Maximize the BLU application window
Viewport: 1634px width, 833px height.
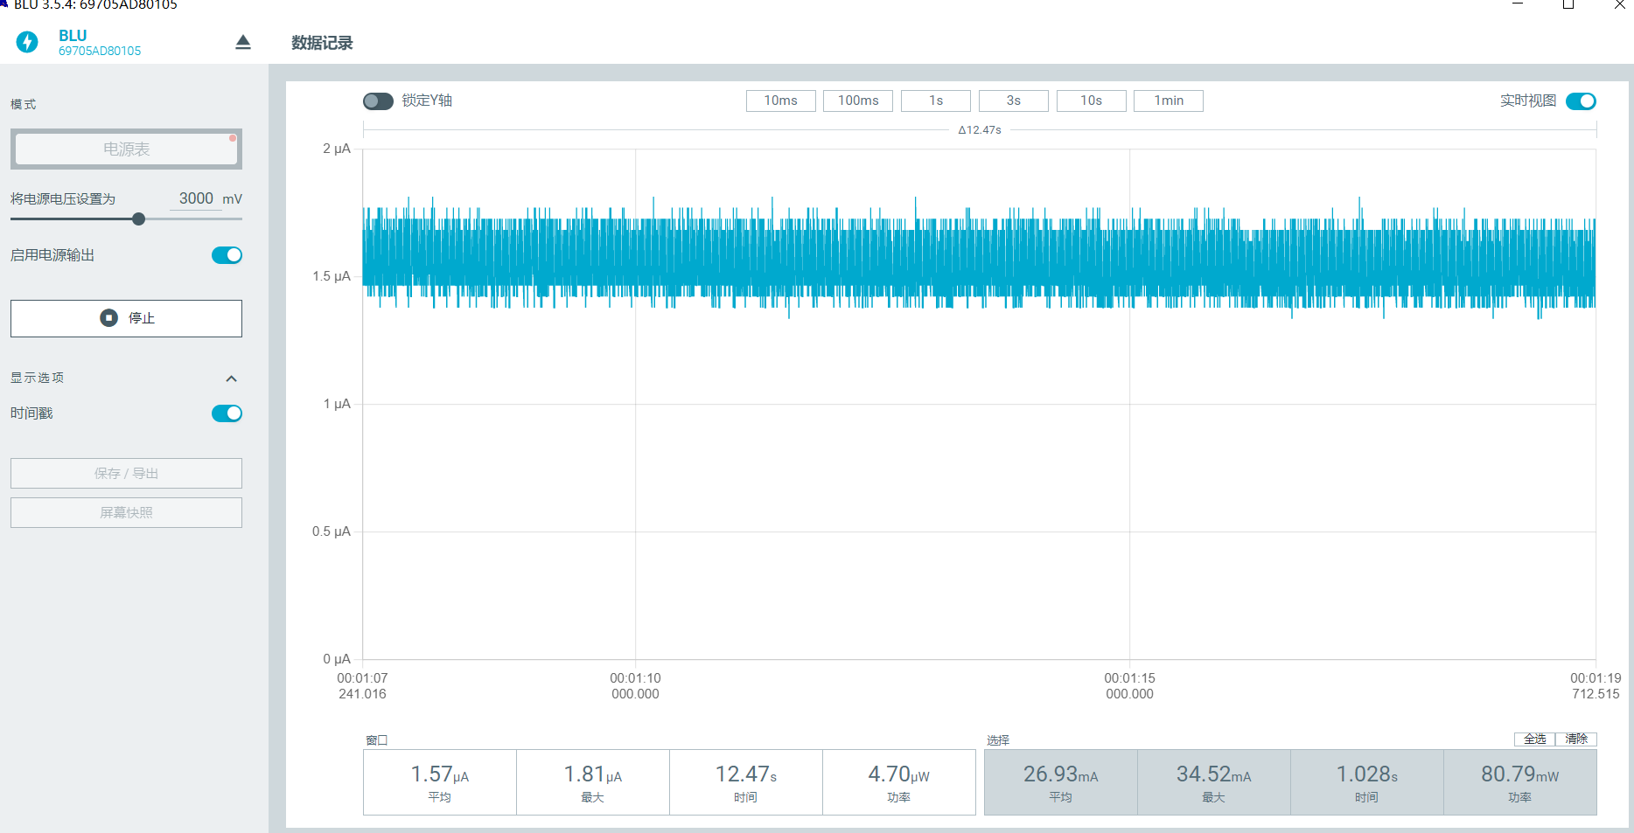point(1568,4)
